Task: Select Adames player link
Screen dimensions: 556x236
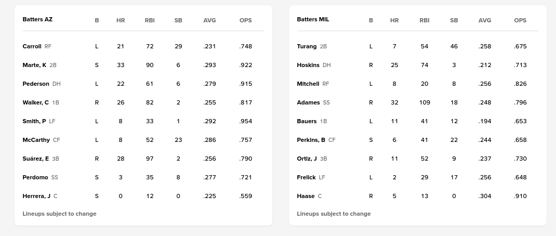Action: 308,102
